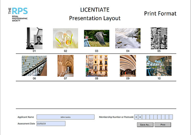Image resolution: width=191 pixels, height=135 pixels.
Task: Click the number label 10
Action: click(159, 78)
